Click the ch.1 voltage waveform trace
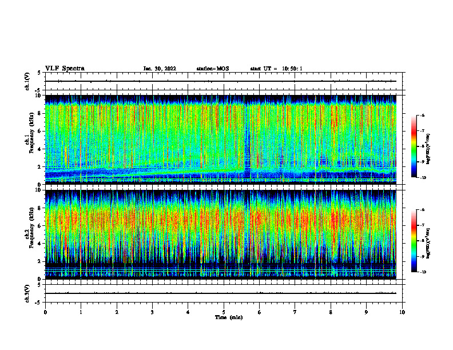Image resolution: width=453 pixels, height=350 pixels. tap(221, 81)
